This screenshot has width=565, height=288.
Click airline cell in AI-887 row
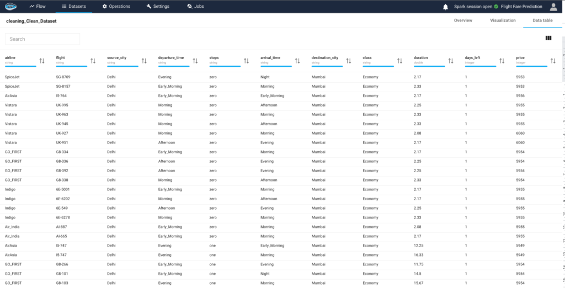click(x=12, y=227)
